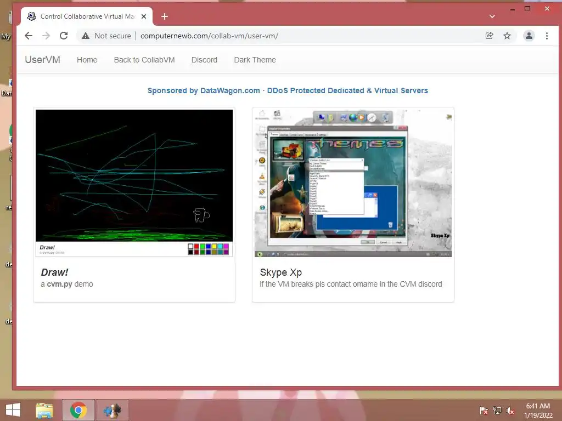Click the Skype Xp card title
The width and height of the screenshot is (562, 421).
pyautogui.click(x=280, y=272)
